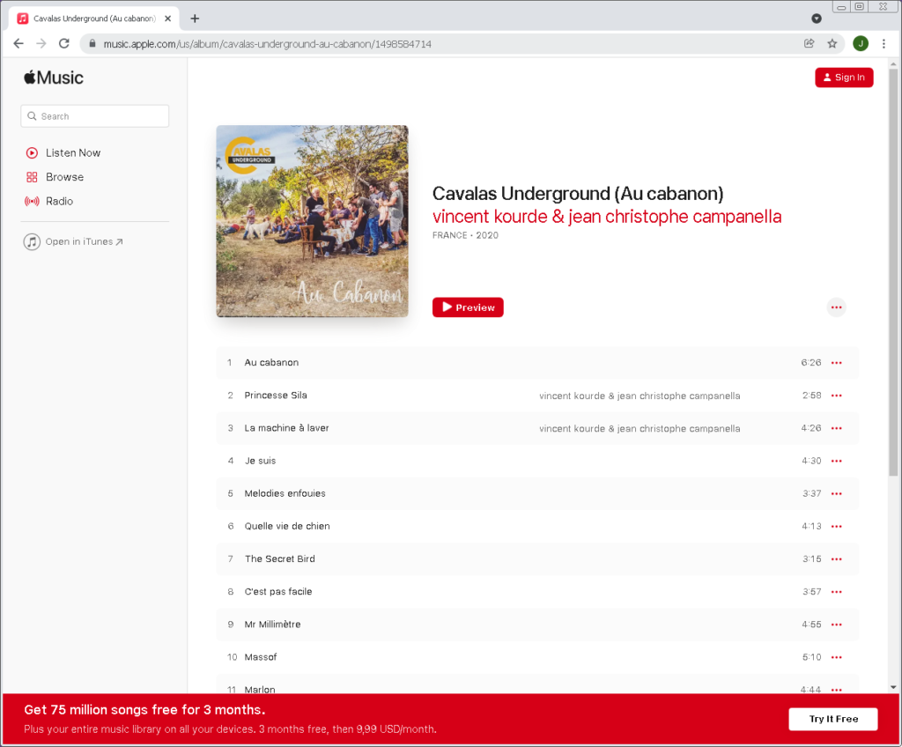This screenshot has height=747, width=902.
Task: Open a new tab with the plus icon
Action: [x=195, y=18]
